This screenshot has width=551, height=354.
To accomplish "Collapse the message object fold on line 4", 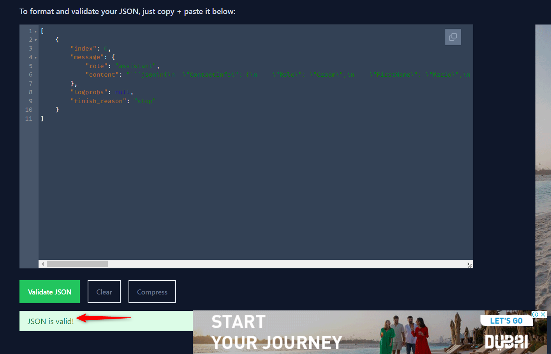I will pyautogui.click(x=36, y=58).
